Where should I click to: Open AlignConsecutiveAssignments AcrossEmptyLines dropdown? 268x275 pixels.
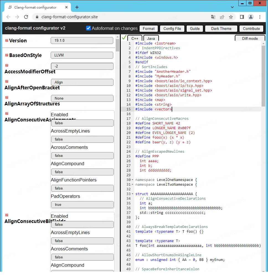pos(83,139)
